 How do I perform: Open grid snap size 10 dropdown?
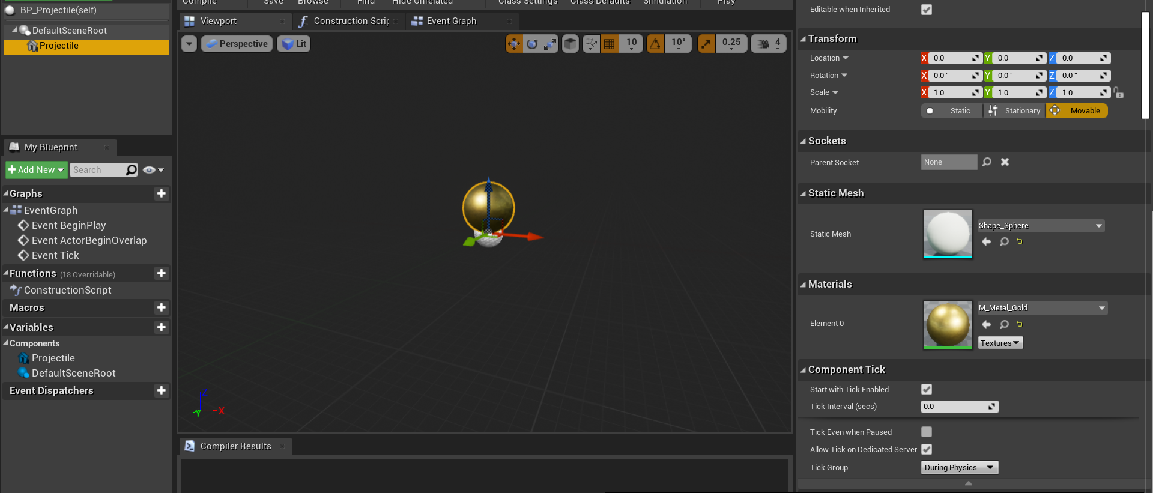tap(631, 44)
